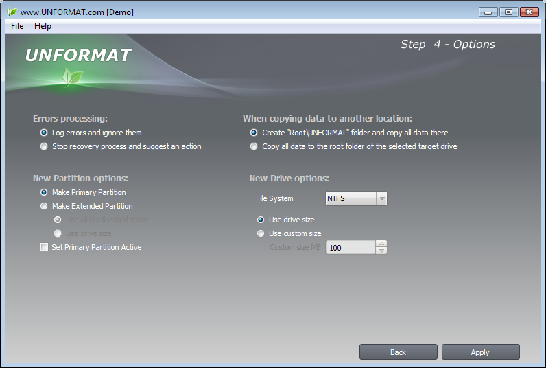Click the Custom size MB input field
Screen dimensions: 546x368
click(351, 247)
